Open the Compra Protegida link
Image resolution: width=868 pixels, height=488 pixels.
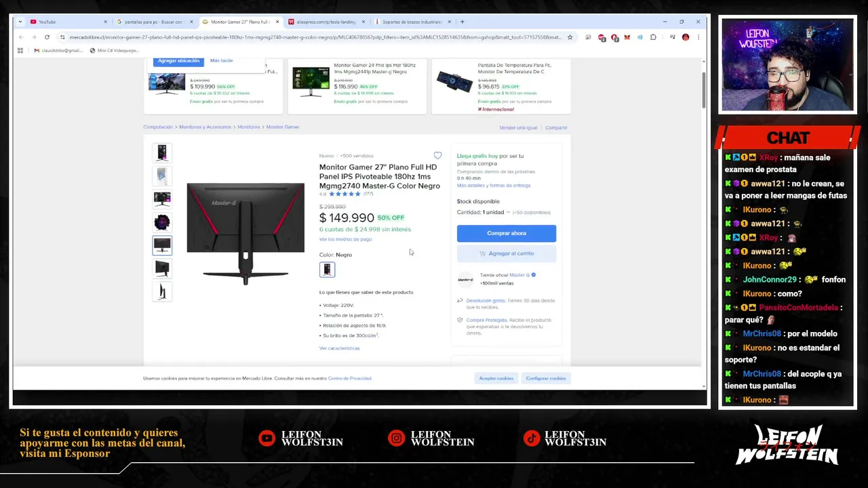pos(486,320)
